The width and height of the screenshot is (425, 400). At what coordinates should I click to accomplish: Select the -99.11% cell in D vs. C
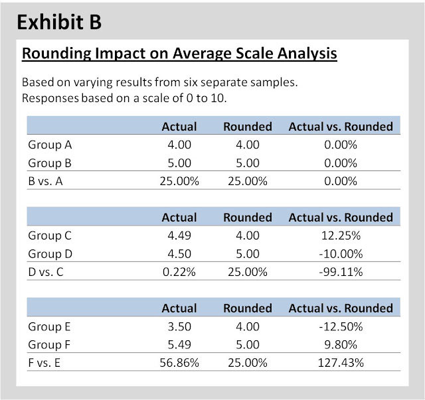[x=341, y=272]
